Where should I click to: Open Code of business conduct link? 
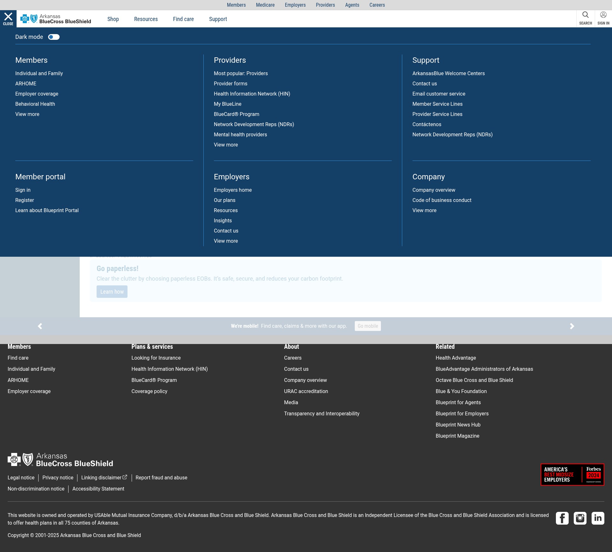(442, 200)
